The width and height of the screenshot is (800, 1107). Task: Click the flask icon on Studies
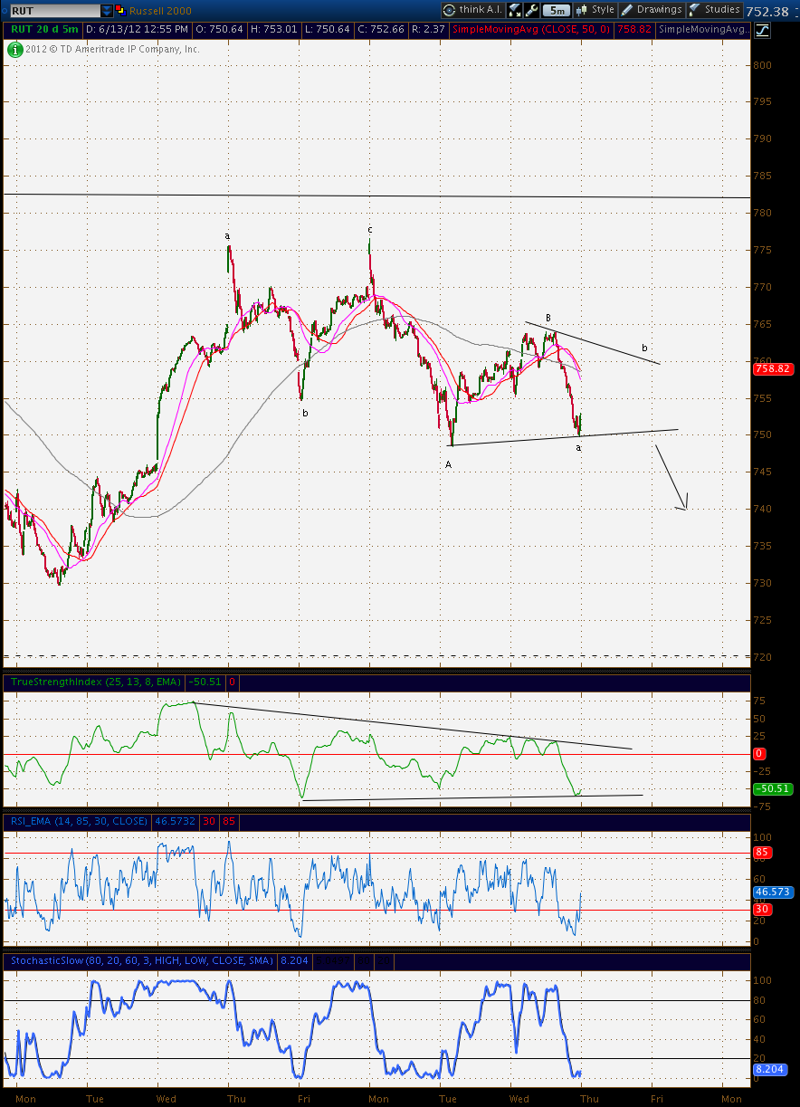click(695, 10)
